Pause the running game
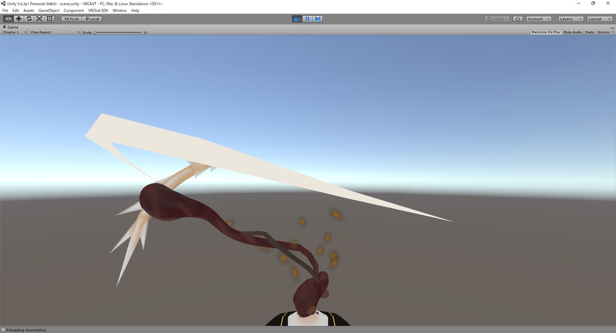 pyautogui.click(x=307, y=19)
